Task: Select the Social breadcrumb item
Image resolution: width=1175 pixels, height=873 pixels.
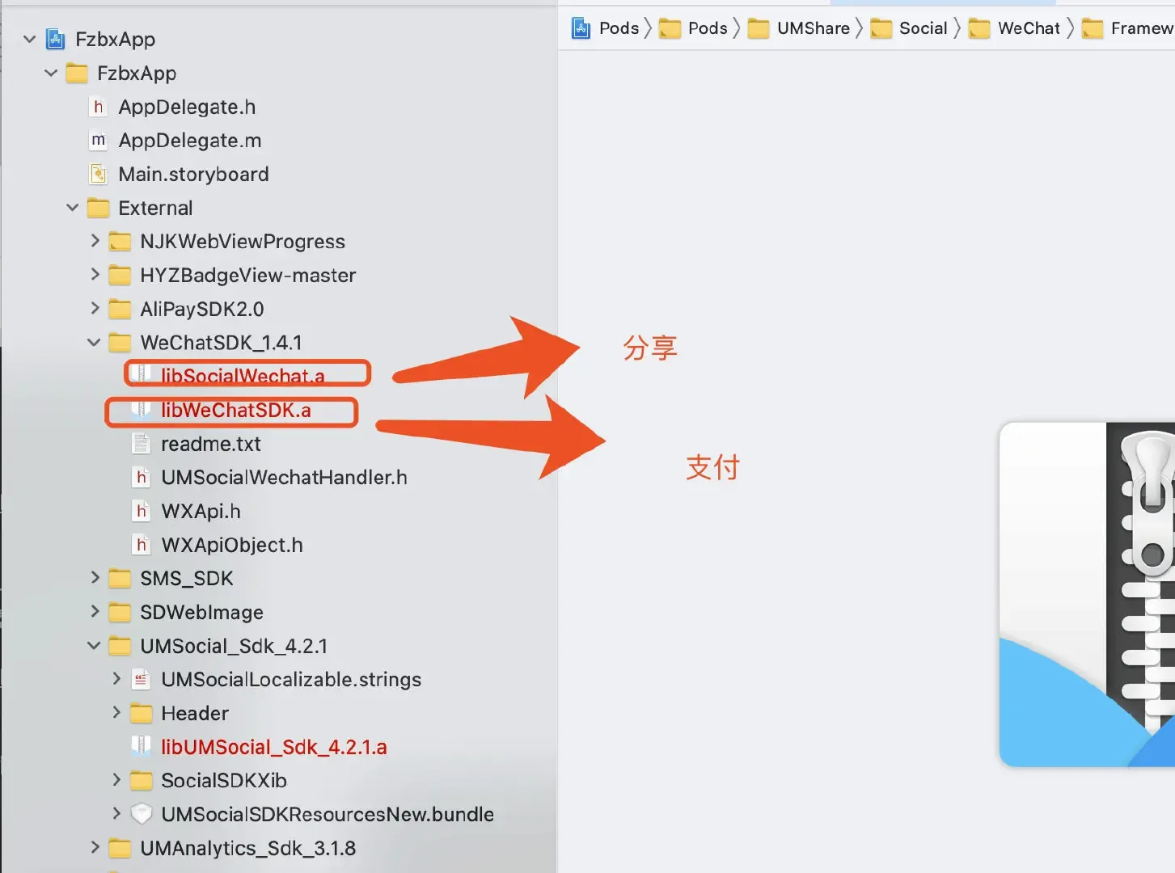Action: click(x=923, y=28)
